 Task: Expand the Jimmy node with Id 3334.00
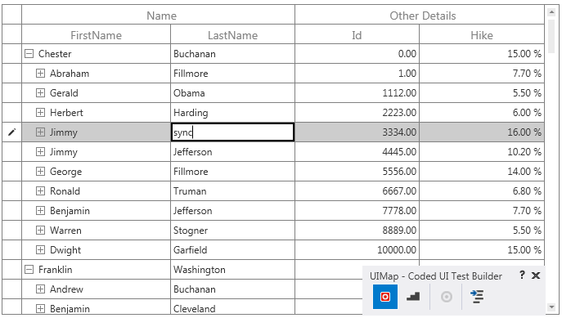(x=41, y=132)
